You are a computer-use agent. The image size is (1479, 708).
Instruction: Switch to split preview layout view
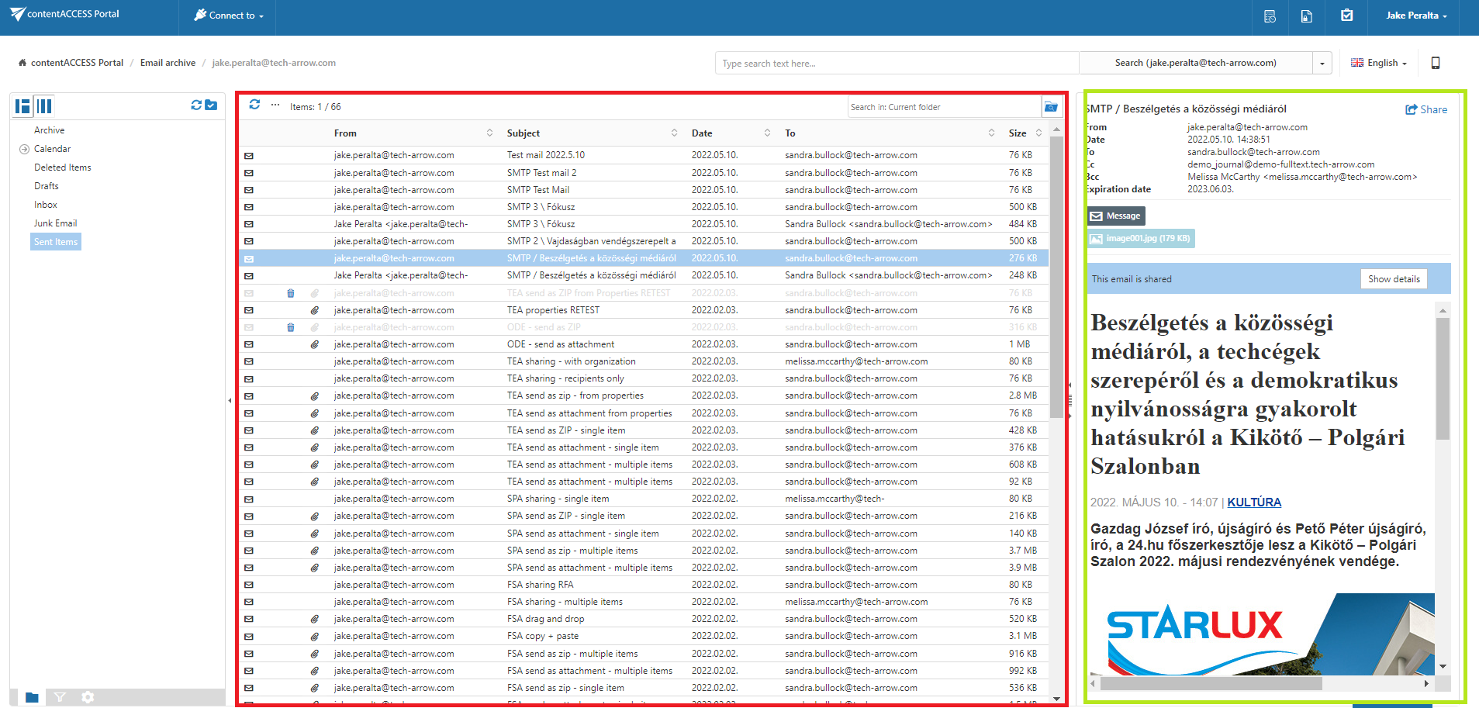tap(22, 106)
